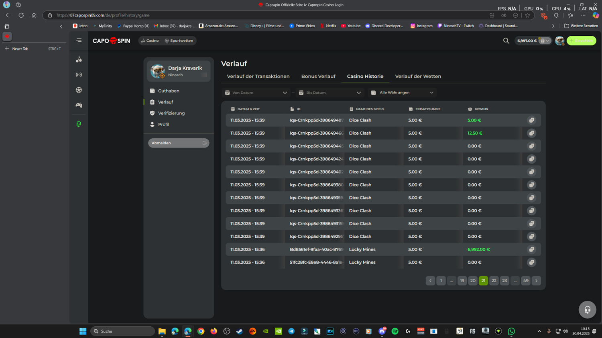Open Spotify from the Windows taskbar
The image size is (602, 338).
click(395, 331)
